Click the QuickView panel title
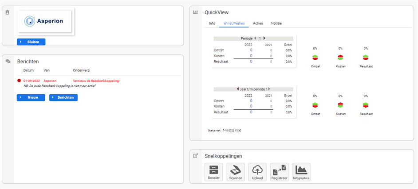This screenshot has height=189, width=418. [x=217, y=12]
